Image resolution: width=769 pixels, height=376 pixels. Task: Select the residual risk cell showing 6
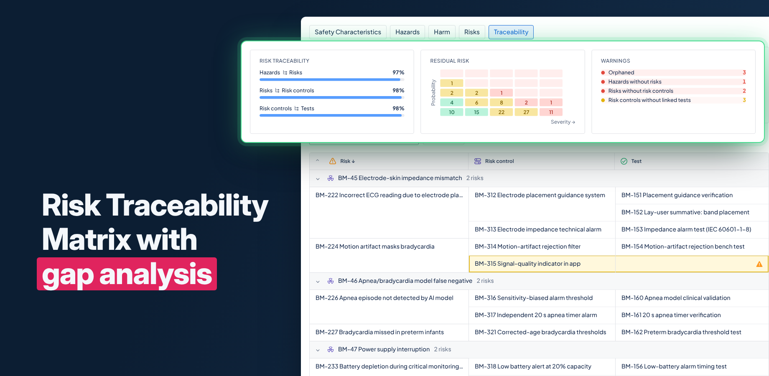tap(476, 103)
